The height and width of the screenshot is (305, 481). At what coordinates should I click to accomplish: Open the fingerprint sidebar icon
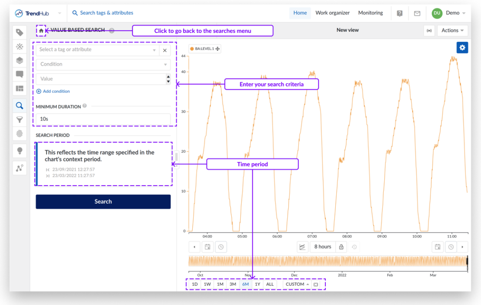click(x=19, y=133)
